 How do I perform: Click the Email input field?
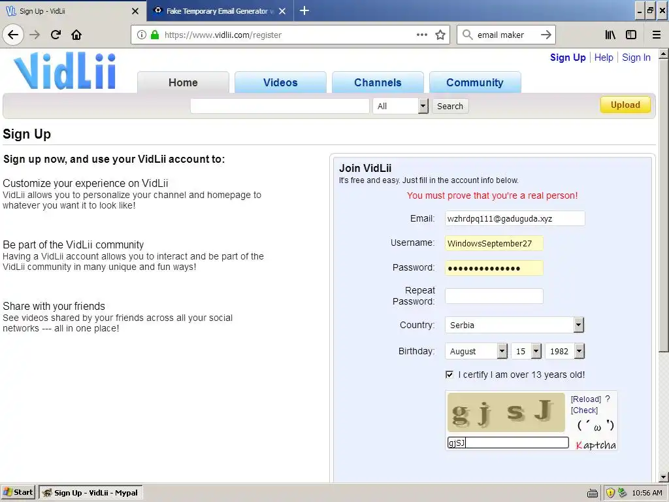[x=515, y=218]
